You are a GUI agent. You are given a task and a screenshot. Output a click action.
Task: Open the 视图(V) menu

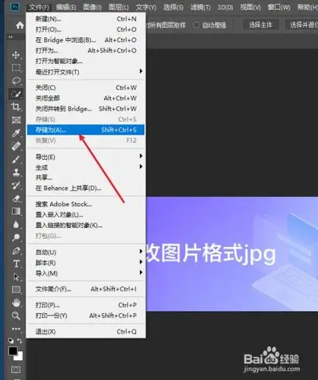(250, 8)
